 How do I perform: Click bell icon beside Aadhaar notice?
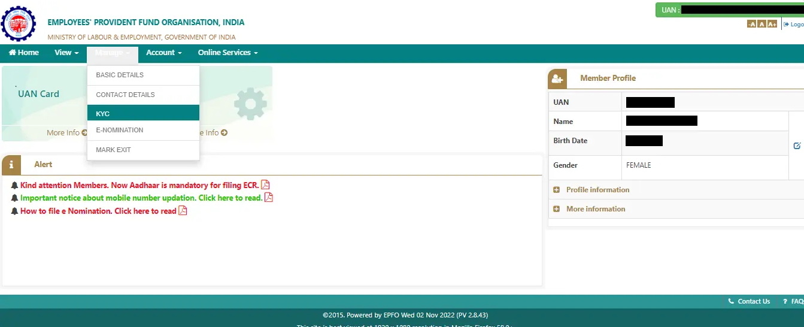point(15,185)
